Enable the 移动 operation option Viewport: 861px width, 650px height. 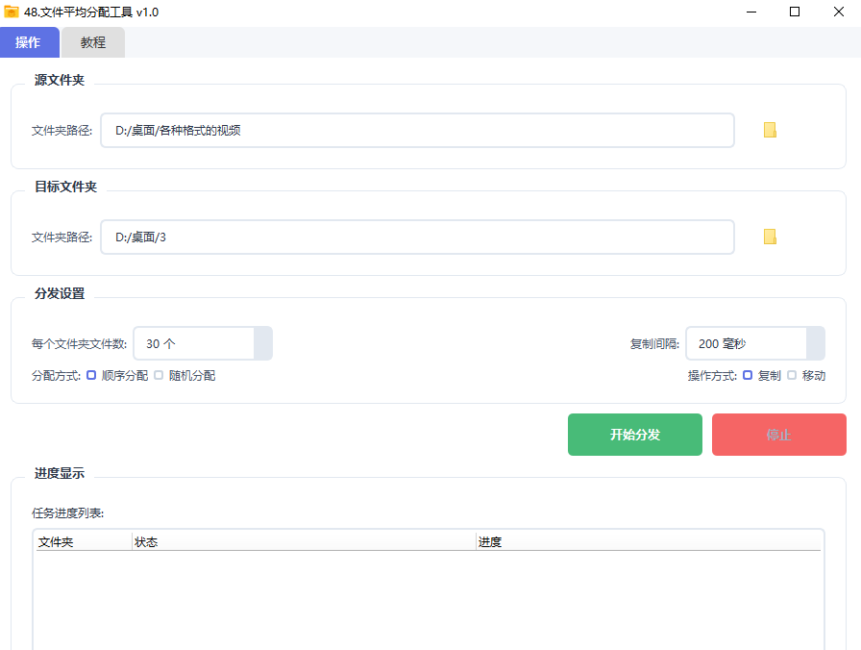point(792,376)
